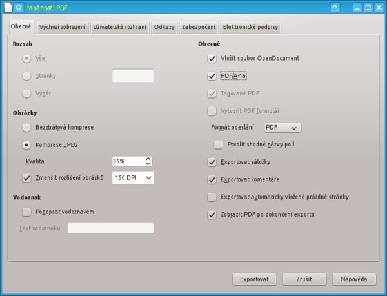Uncheck the PDF/A-1a checkbox
Image resolution: width=387 pixels, height=296 pixels.
tap(212, 76)
